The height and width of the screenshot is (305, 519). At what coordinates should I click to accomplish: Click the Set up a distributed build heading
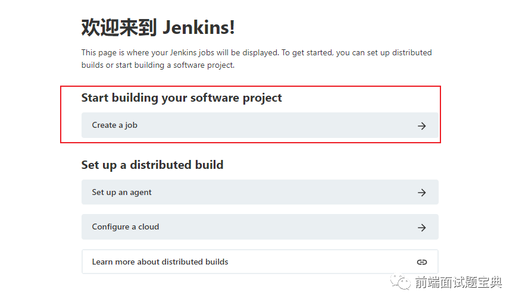[152, 165]
